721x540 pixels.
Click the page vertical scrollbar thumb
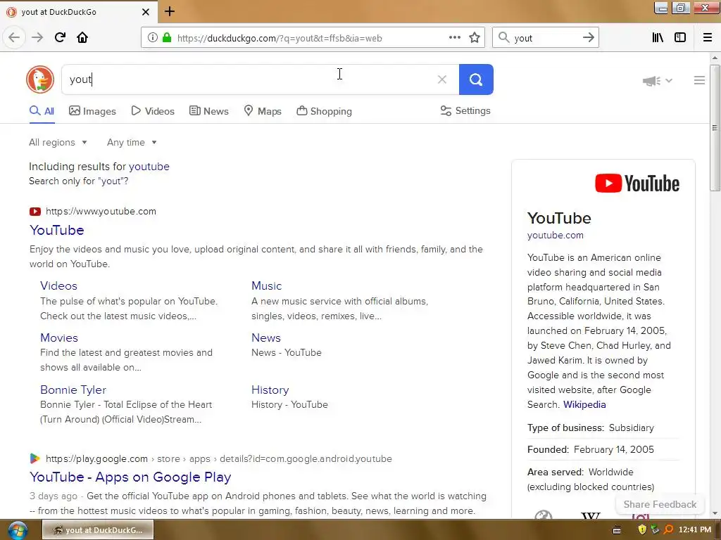[715, 128]
